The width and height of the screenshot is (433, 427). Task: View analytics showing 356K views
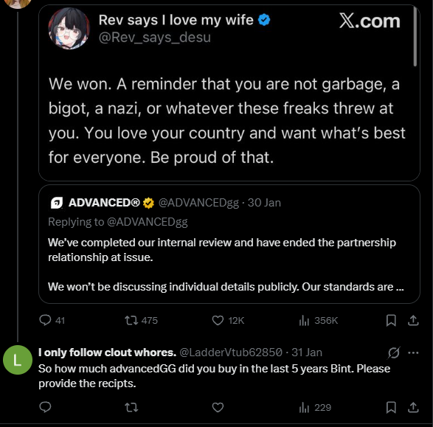[x=318, y=321]
